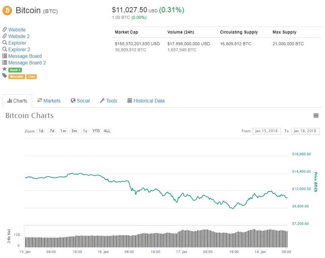Click the list icon next to Message Board
Viewport: 325px width, 258px height.
click(4, 56)
